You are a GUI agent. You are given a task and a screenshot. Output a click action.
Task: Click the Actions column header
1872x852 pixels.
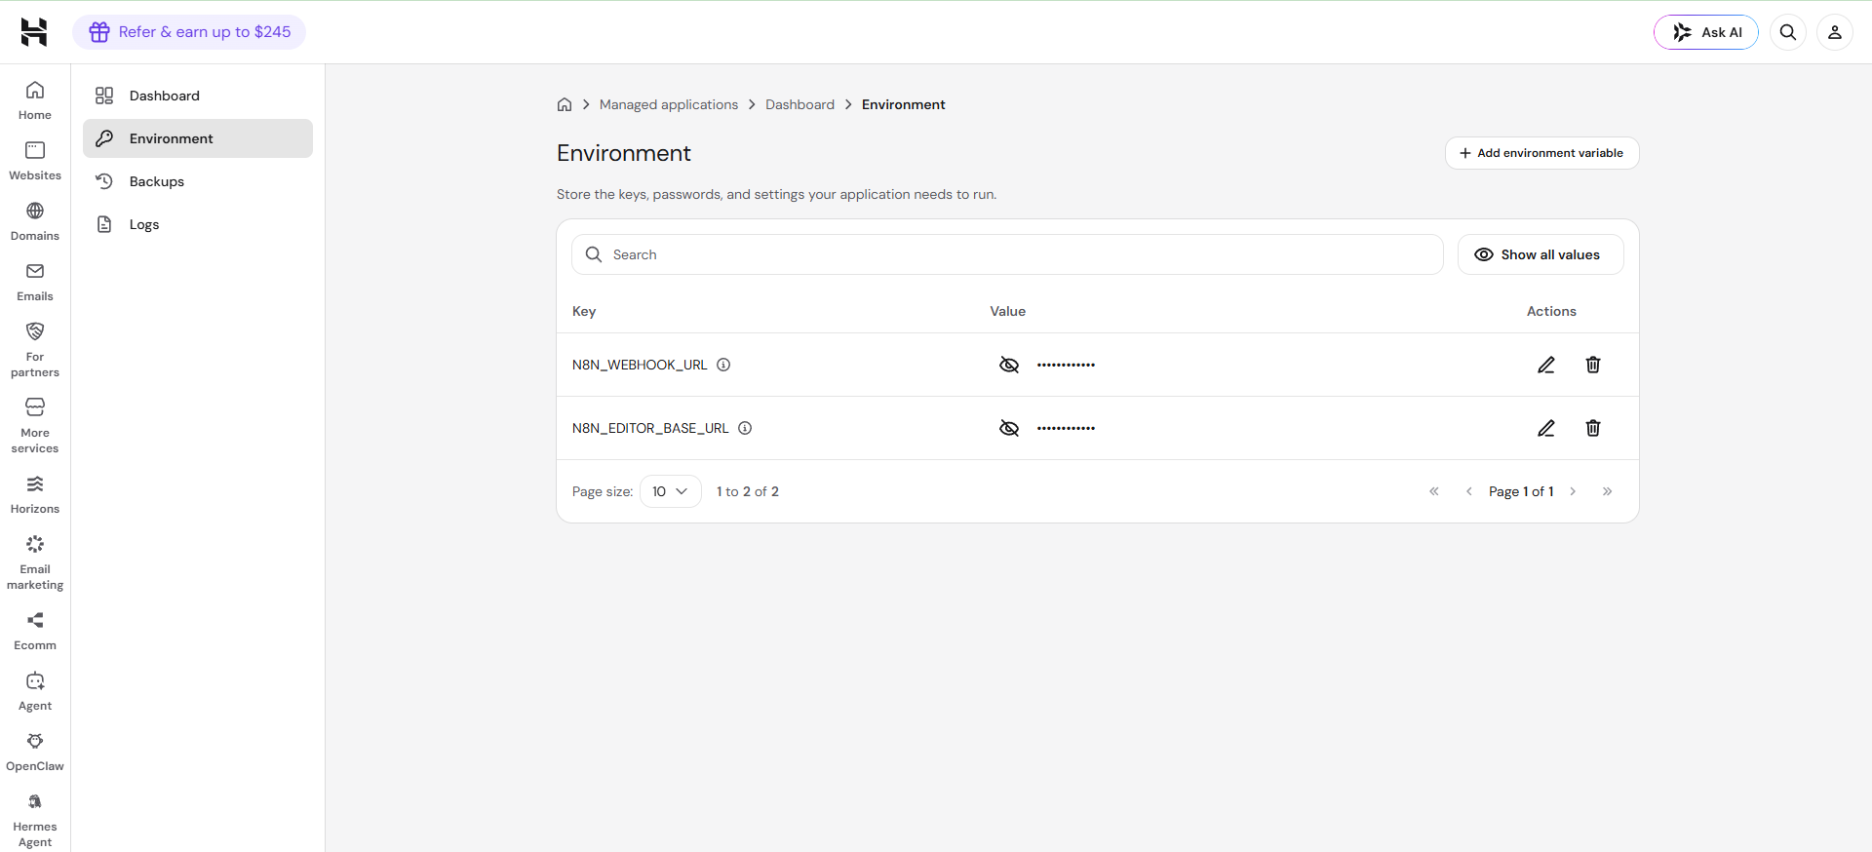pos(1551,311)
